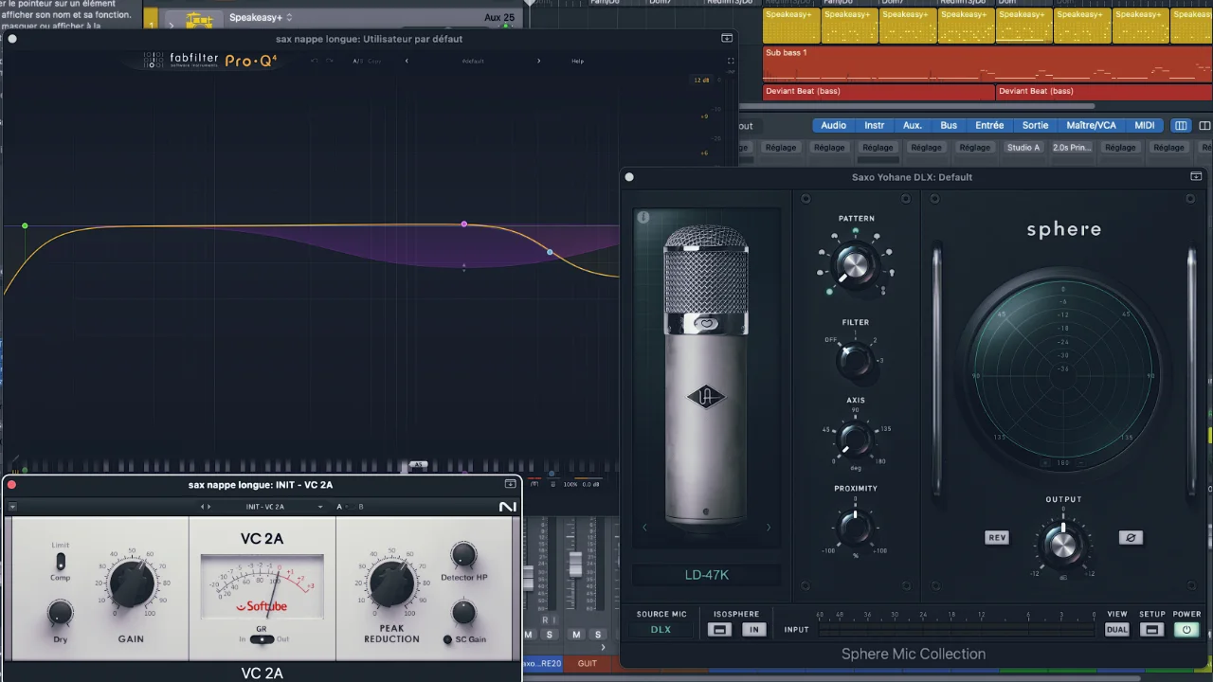Enable ISOSPHERE IN on Sphere
This screenshot has height=682, width=1213.
coord(754,630)
